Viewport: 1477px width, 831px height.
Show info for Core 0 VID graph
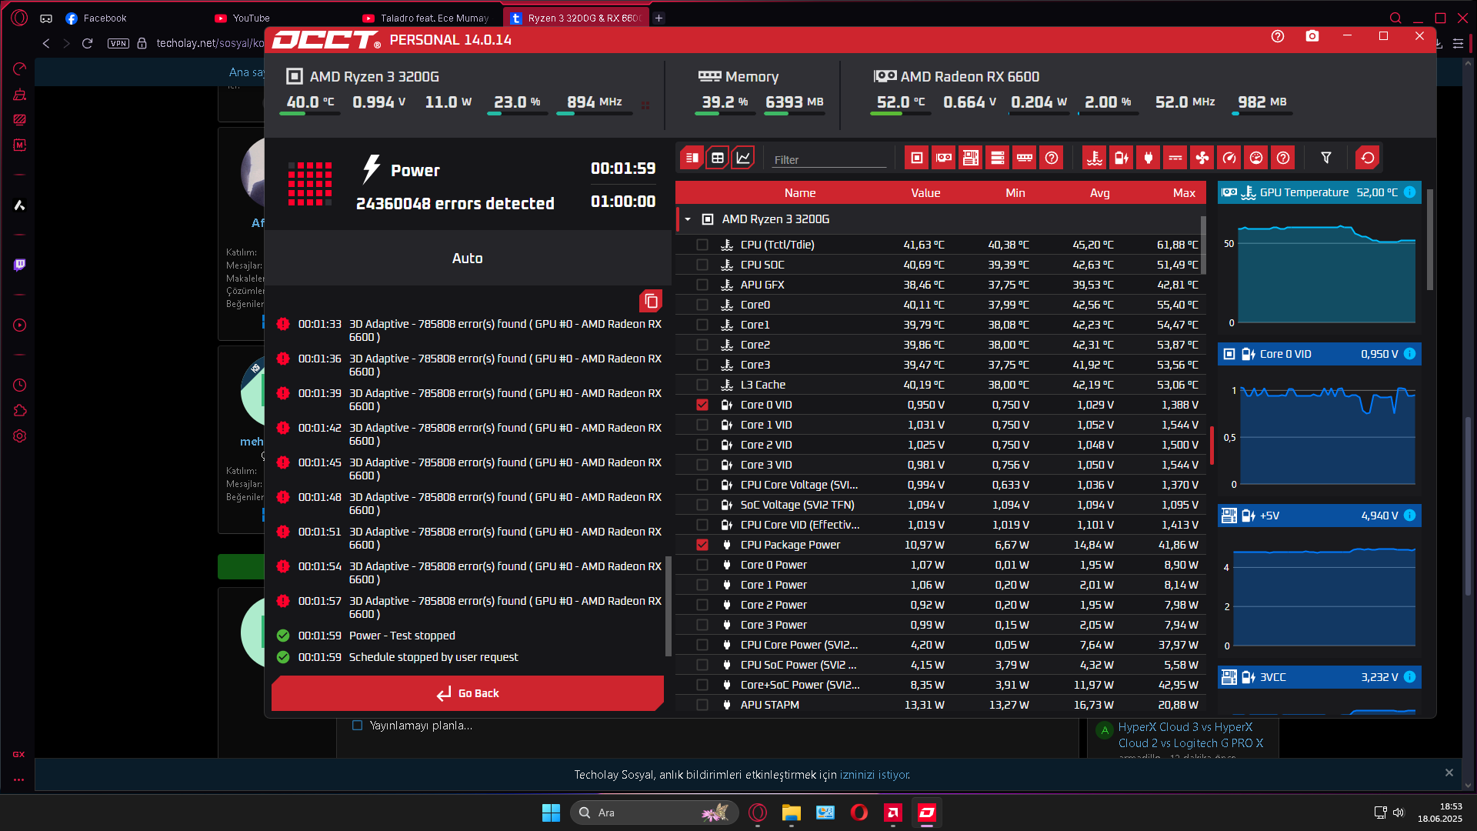pyautogui.click(x=1409, y=354)
